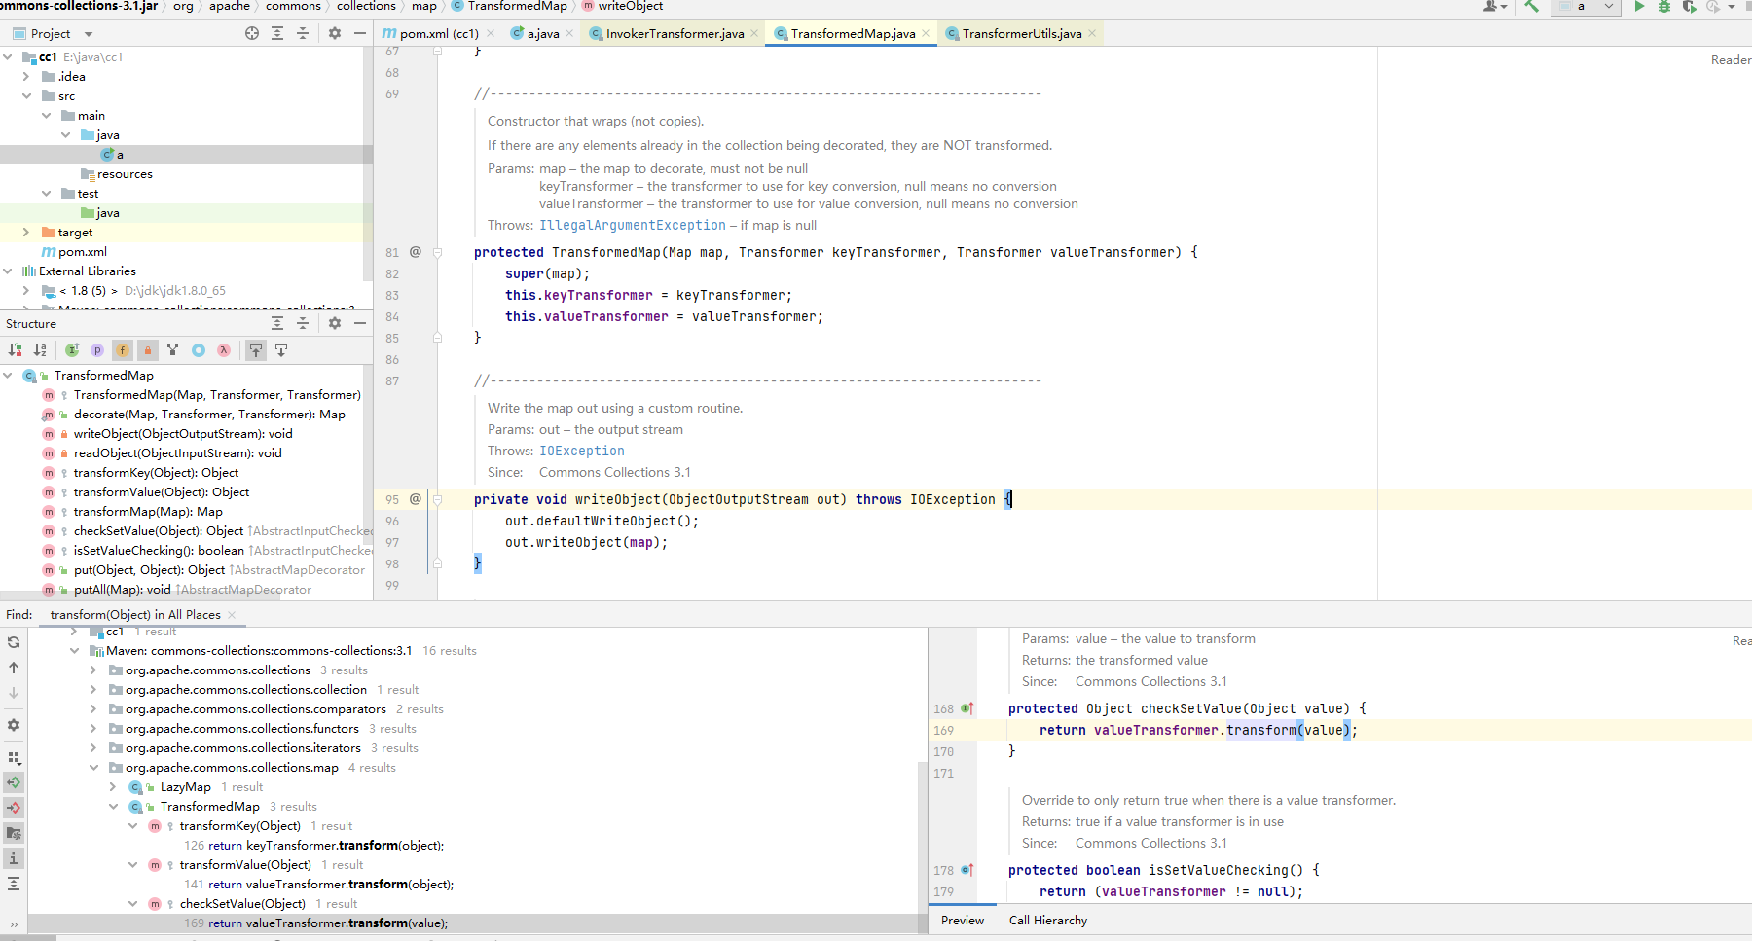1752x941 pixels.
Task: Open the user account icon menu
Action: tap(1494, 6)
